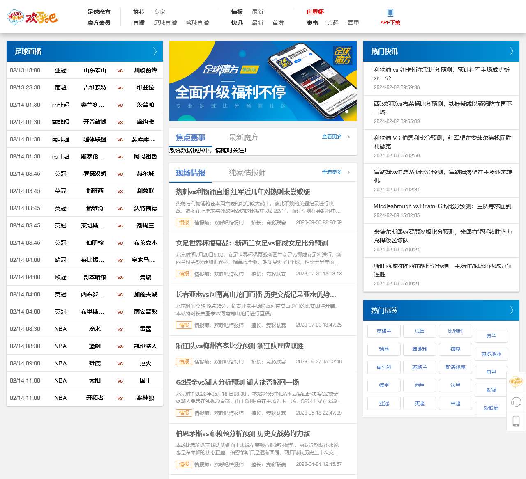The height and width of the screenshot is (479, 526).
Task: Select the 波兰 tag
Action: tap(491, 336)
